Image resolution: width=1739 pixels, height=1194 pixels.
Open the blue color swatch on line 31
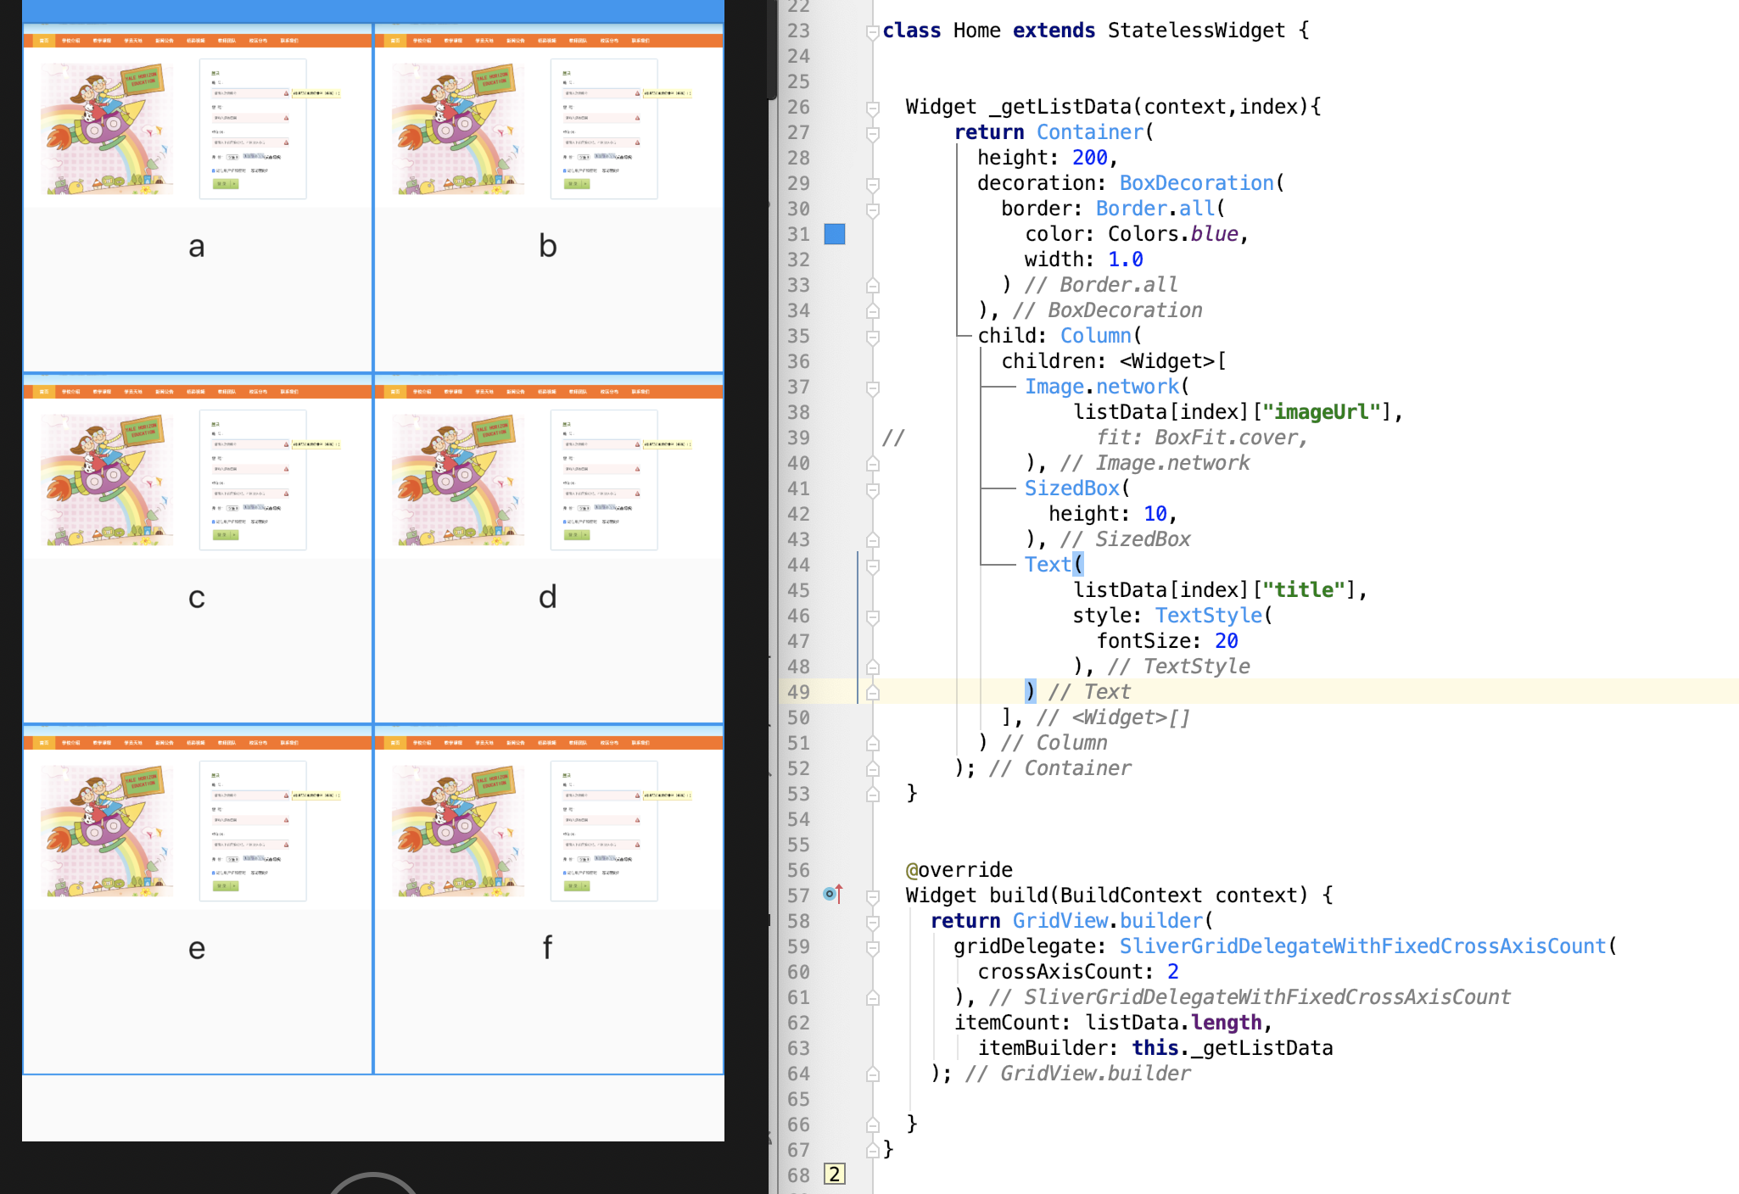tap(835, 234)
